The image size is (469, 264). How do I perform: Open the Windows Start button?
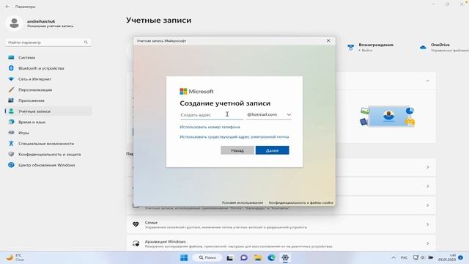point(184,257)
